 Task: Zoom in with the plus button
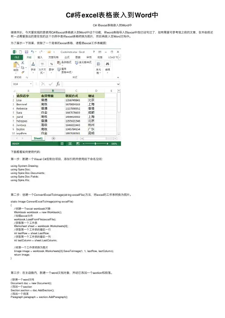coord(108,144)
